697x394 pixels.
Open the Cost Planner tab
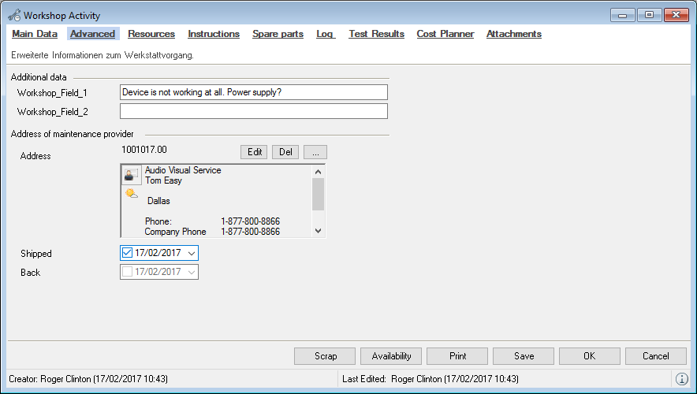(445, 34)
